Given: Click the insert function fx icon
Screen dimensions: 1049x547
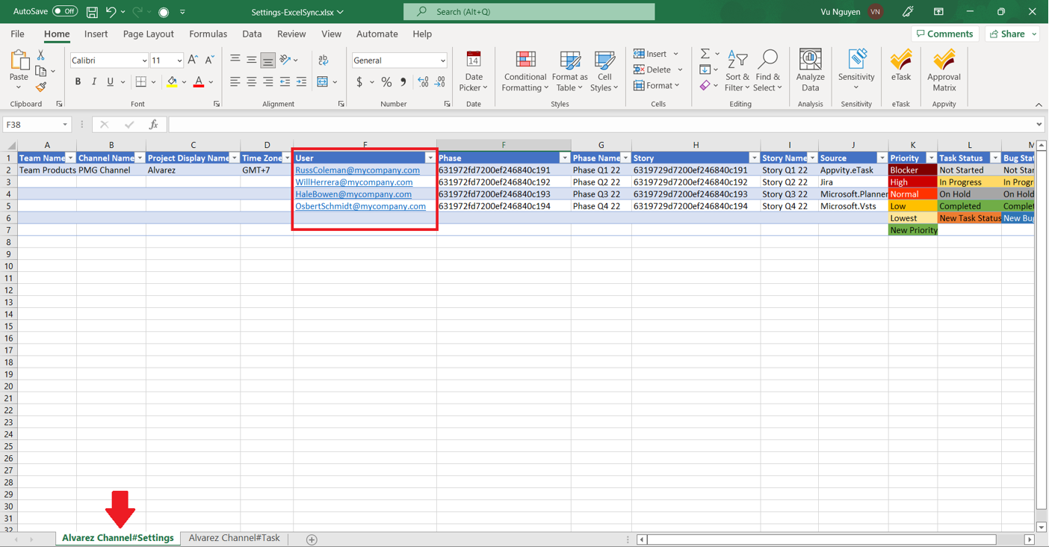Looking at the screenshot, I should pos(153,125).
